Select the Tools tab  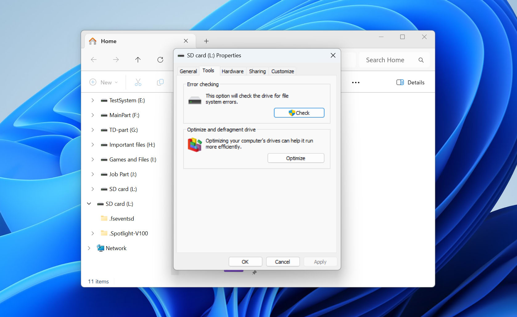click(208, 71)
